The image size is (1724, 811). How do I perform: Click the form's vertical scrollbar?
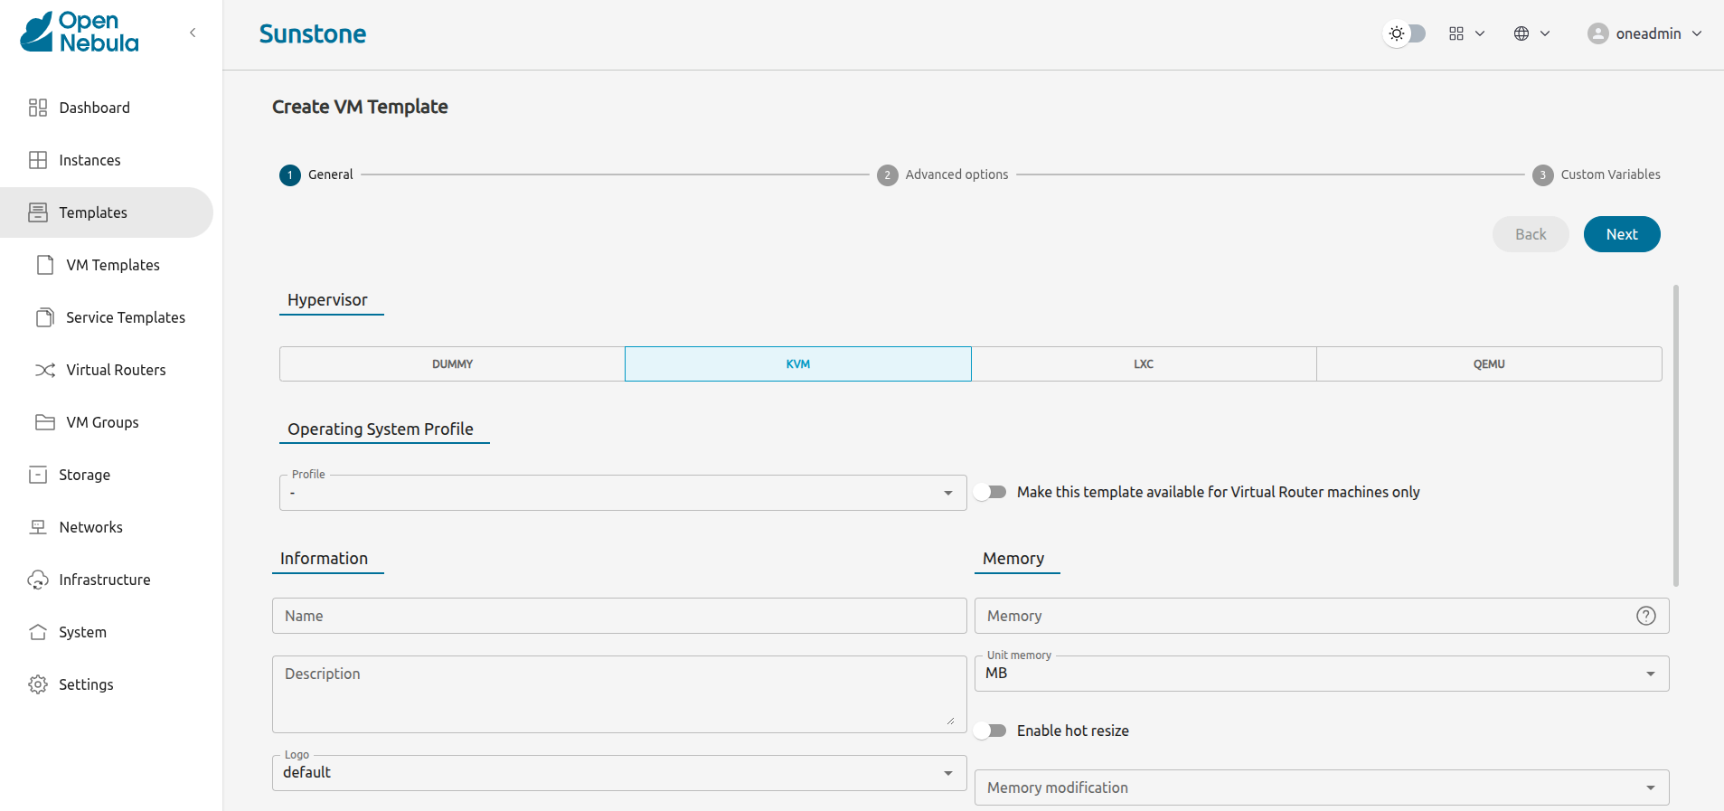1675,434
